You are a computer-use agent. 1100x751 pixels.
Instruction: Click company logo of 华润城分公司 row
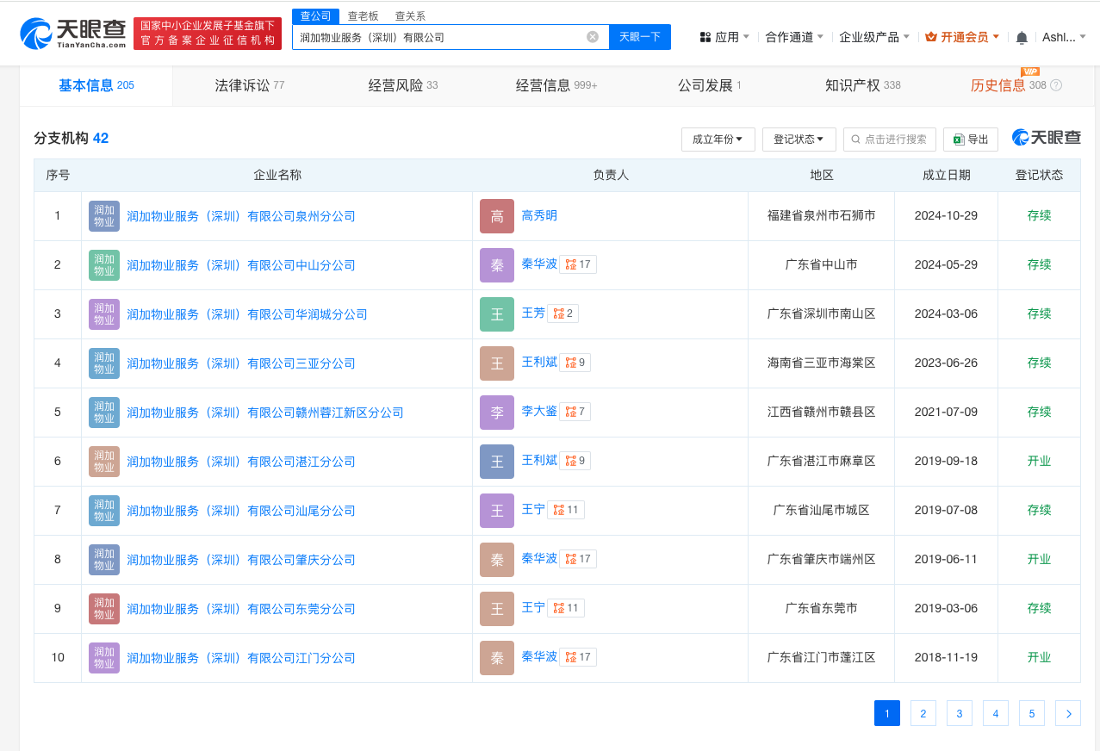click(104, 314)
